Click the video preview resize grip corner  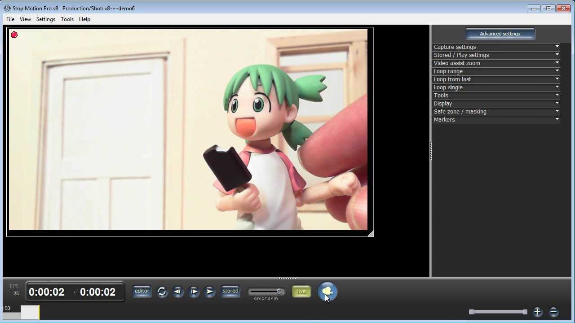click(371, 234)
